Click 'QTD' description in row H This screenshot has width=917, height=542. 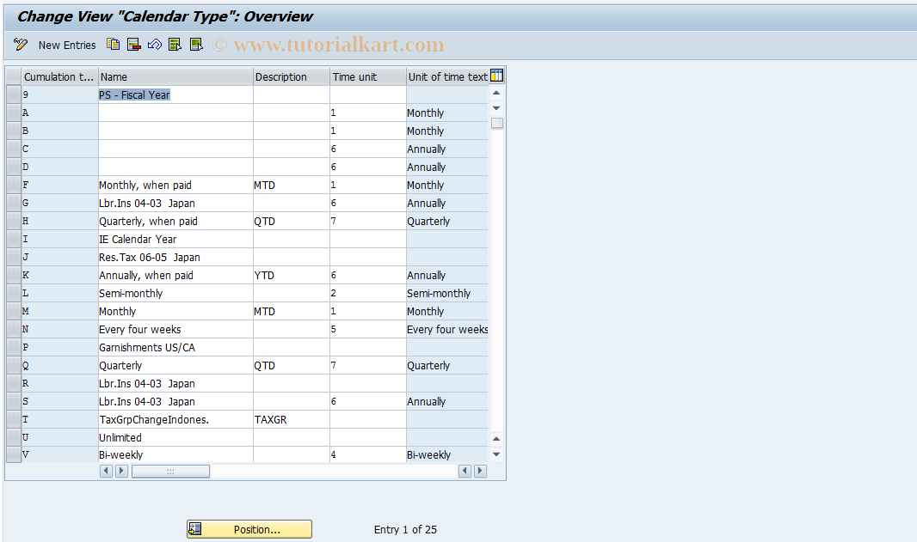point(292,222)
